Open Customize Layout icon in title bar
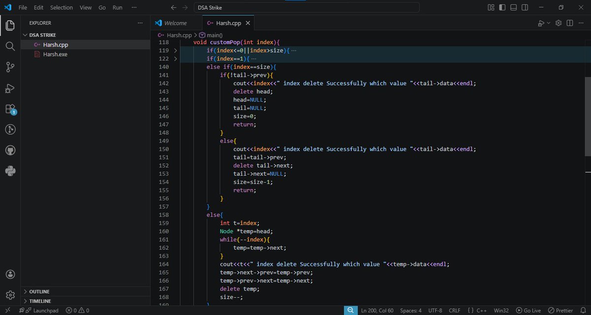The image size is (591, 315). click(491, 7)
